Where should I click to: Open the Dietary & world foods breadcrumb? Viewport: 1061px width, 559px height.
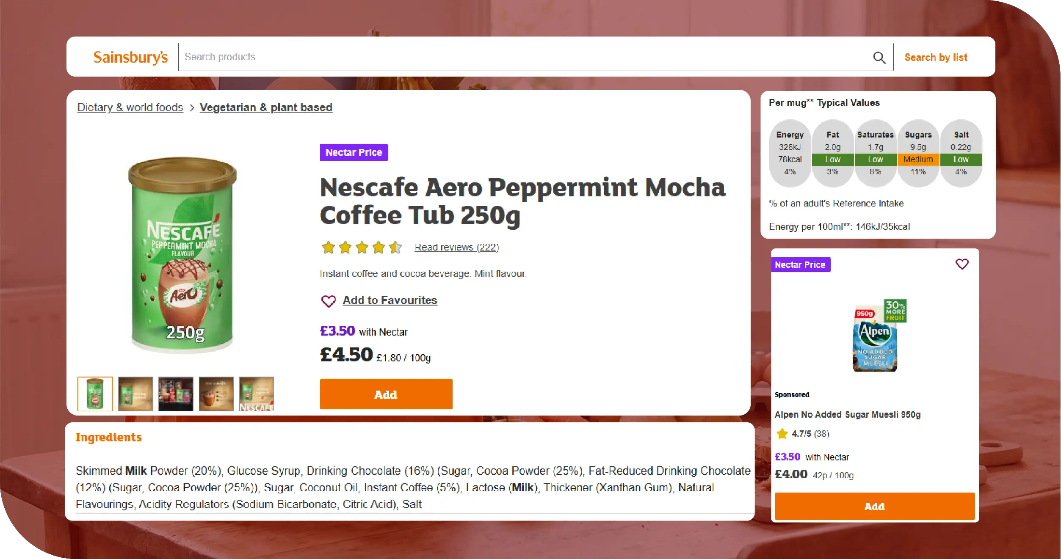[x=130, y=107]
